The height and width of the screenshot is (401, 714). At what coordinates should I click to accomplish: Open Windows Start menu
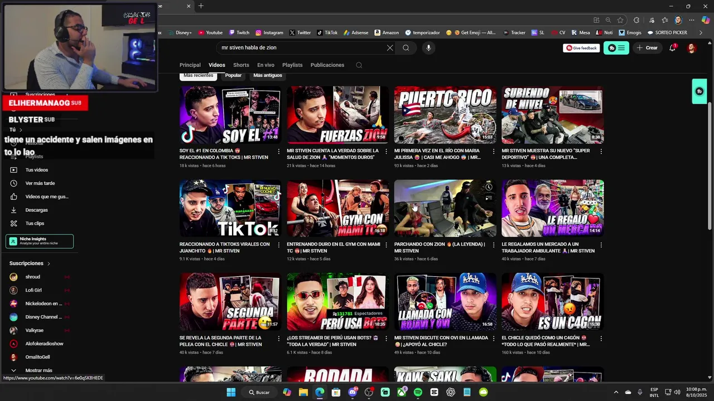pos(231,392)
